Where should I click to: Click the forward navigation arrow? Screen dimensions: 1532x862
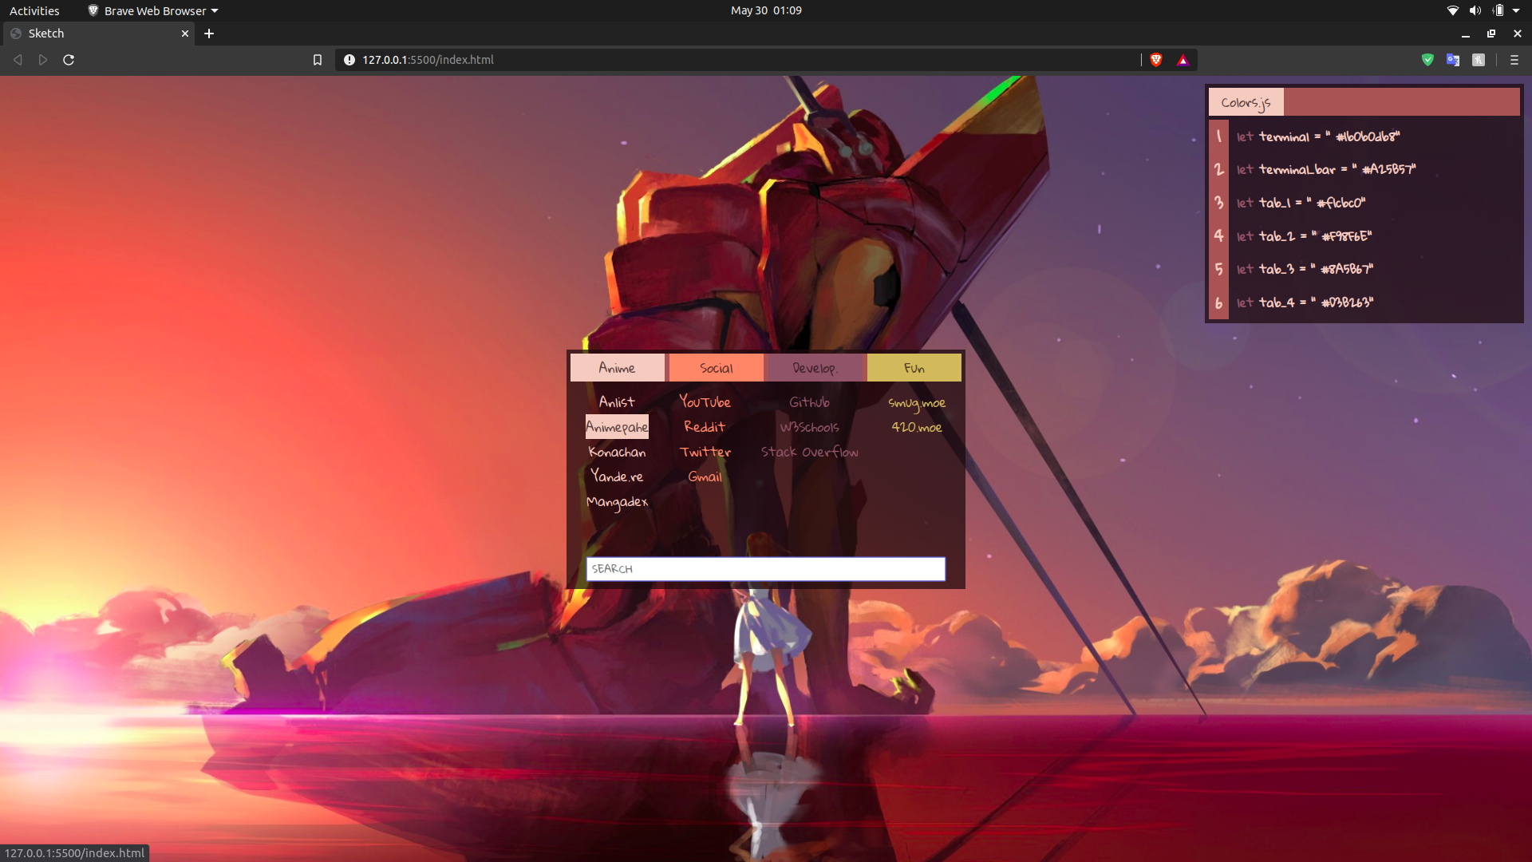click(x=42, y=59)
